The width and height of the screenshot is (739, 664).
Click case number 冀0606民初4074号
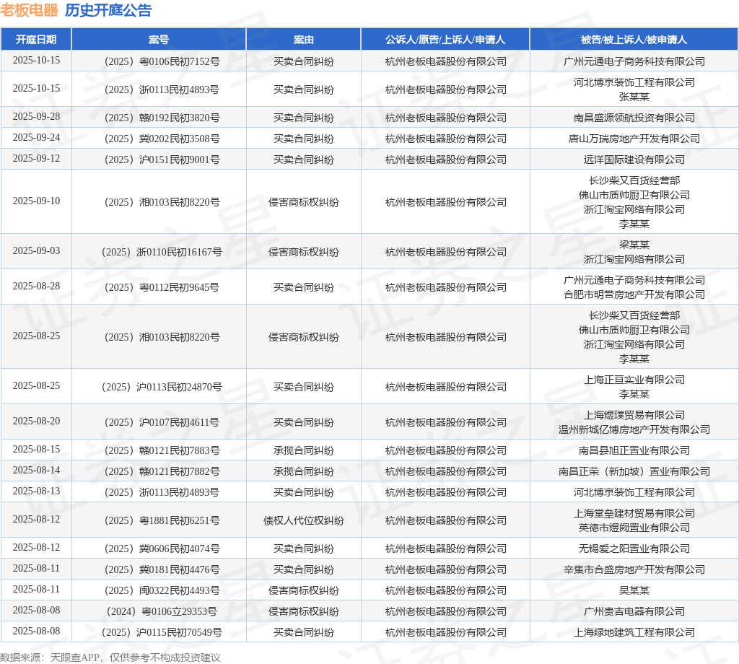[162, 549]
